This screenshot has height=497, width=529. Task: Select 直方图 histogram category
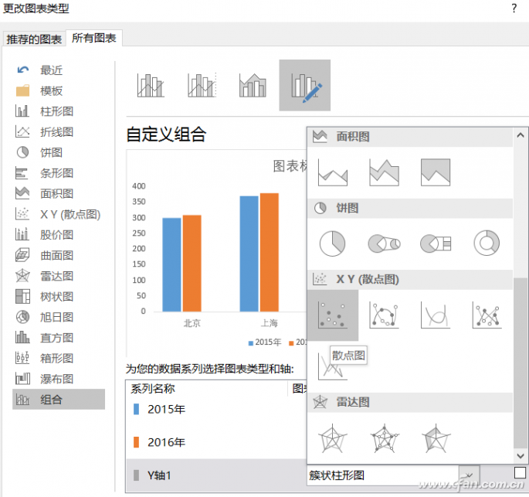click(59, 338)
